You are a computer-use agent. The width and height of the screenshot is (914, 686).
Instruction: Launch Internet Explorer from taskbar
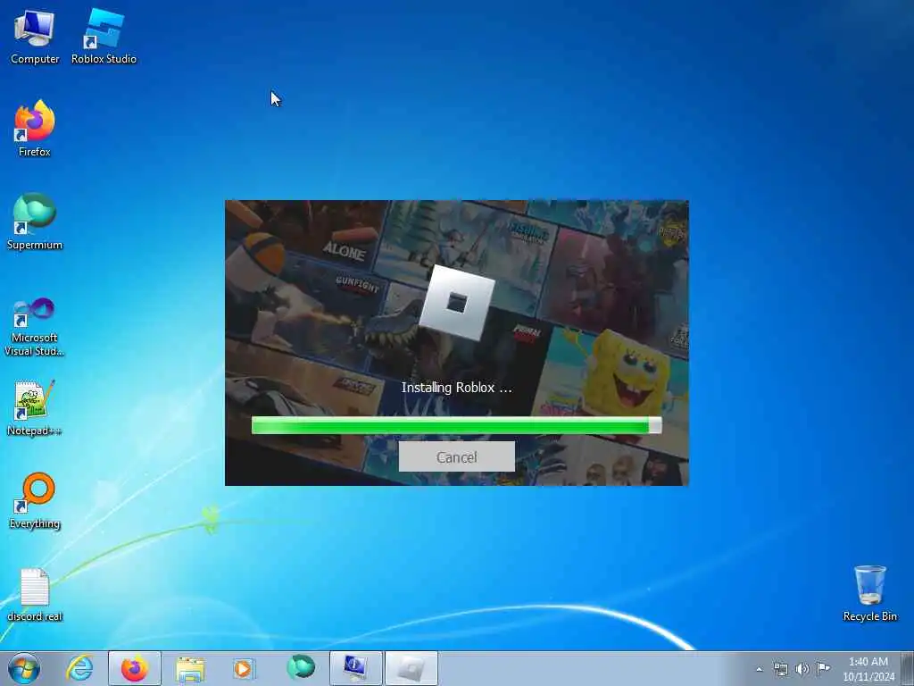pyautogui.click(x=79, y=668)
